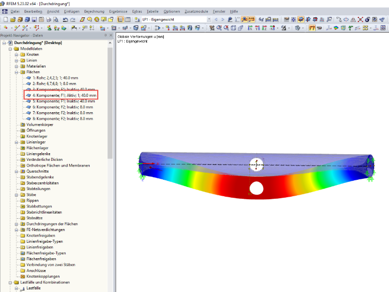This screenshot has width=389, height=292.
Task: Collapse the Flächen tree node
Action: point(16,72)
